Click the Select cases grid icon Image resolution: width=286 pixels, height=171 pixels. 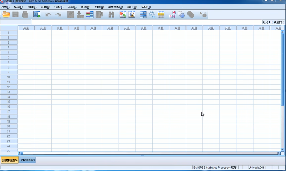[x=161, y=15]
